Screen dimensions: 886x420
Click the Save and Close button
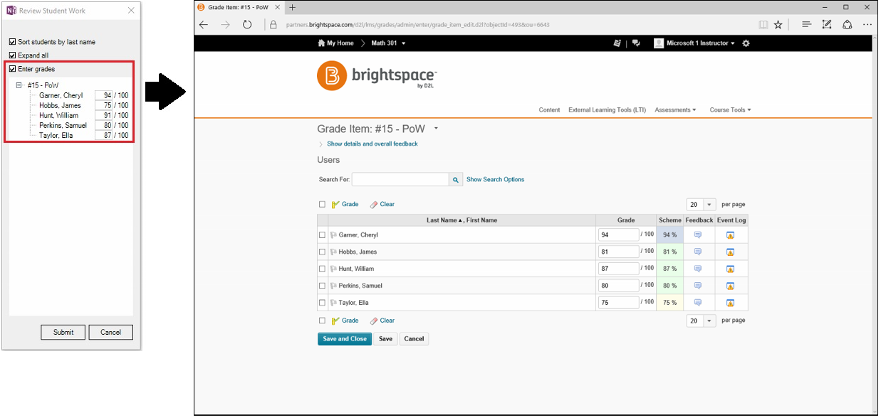click(x=345, y=339)
